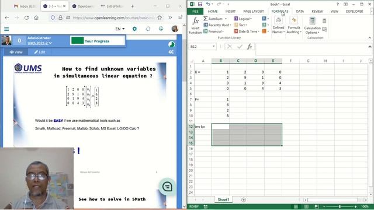The height and width of the screenshot is (210, 374).
Task: Open the Financial functions dropdown
Action: pos(214,31)
